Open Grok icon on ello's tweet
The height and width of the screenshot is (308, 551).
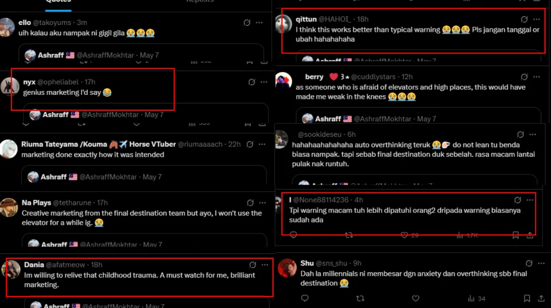247,22
